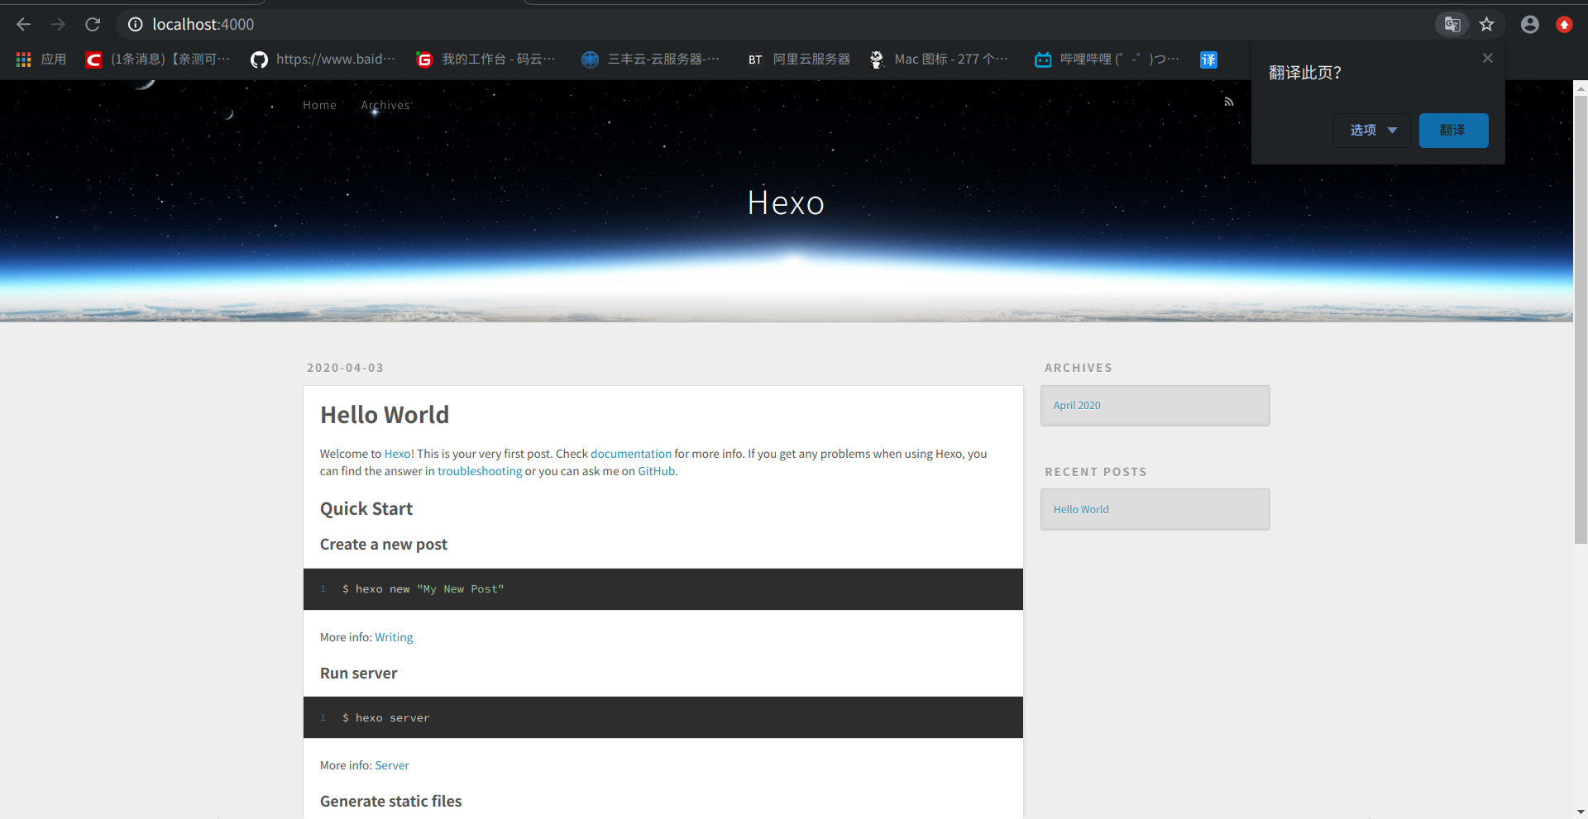Click the 'RECENT POSTS' sidebar heading

1096,472
